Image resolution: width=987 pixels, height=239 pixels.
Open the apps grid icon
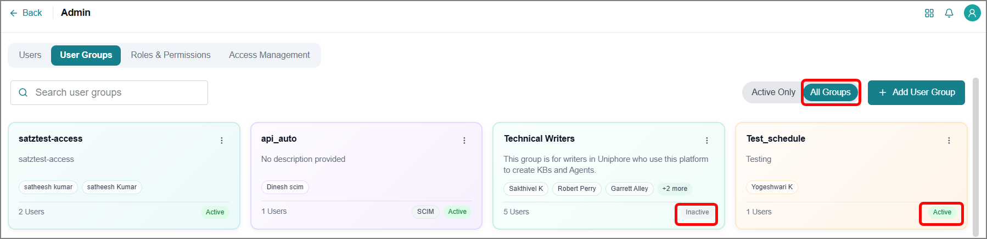(929, 13)
